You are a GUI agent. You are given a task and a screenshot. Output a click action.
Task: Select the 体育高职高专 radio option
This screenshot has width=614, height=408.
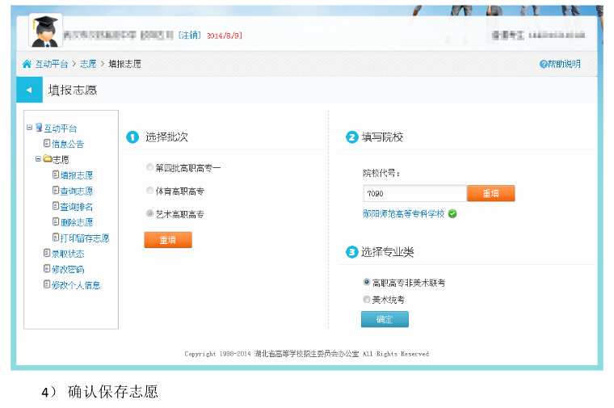point(149,191)
